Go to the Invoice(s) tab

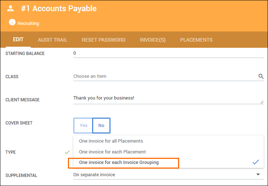point(153,40)
